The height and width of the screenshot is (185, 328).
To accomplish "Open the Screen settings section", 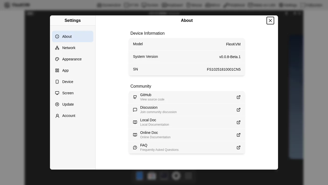I will (x=73, y=93).
